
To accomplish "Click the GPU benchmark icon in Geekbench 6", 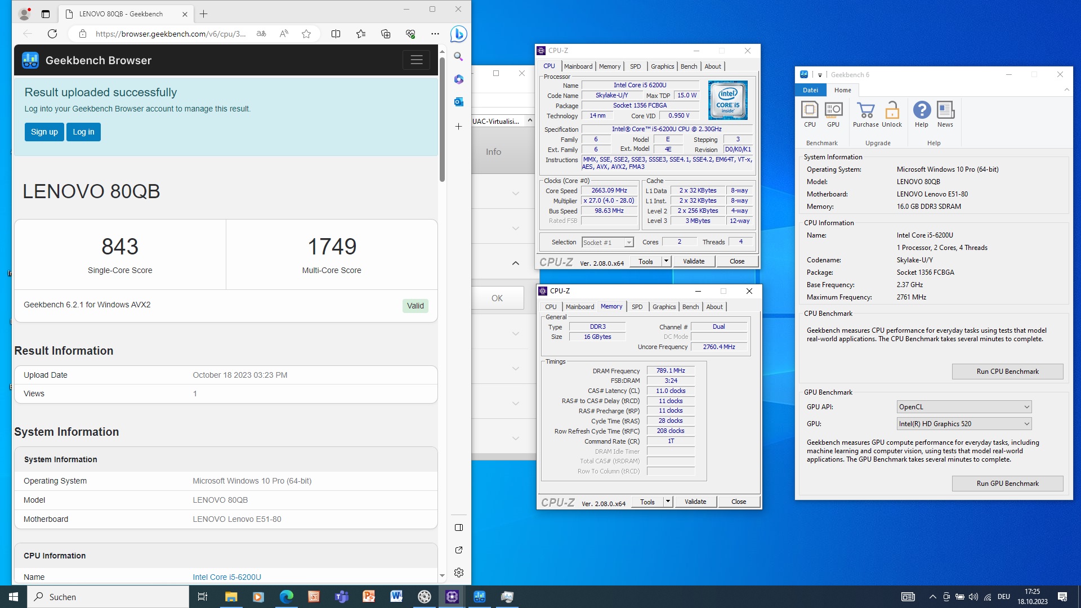I will point(833,114).
